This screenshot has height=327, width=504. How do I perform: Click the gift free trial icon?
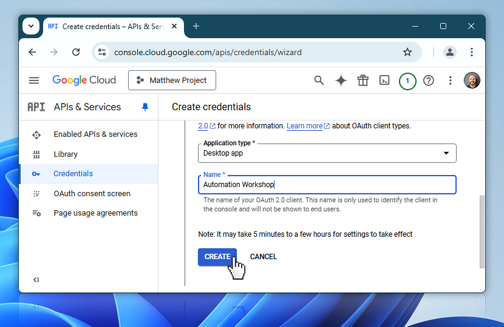click(363, 80)
